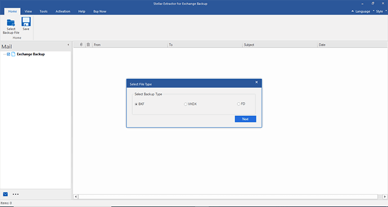The height and width of the screenshot is (207, 388).
Task: Open Select Backup File tool
Action: click(x=11, y=26)
